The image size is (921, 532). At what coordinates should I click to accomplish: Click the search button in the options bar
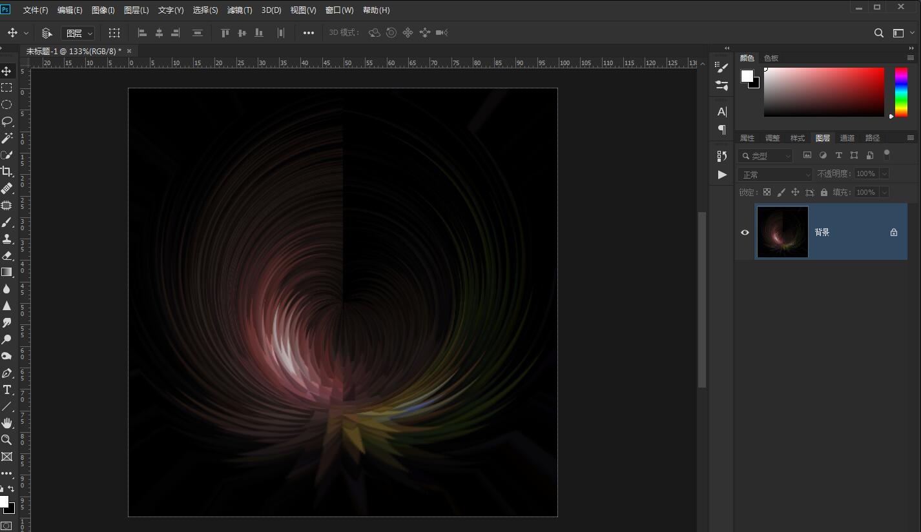click(x=878, y=33)
